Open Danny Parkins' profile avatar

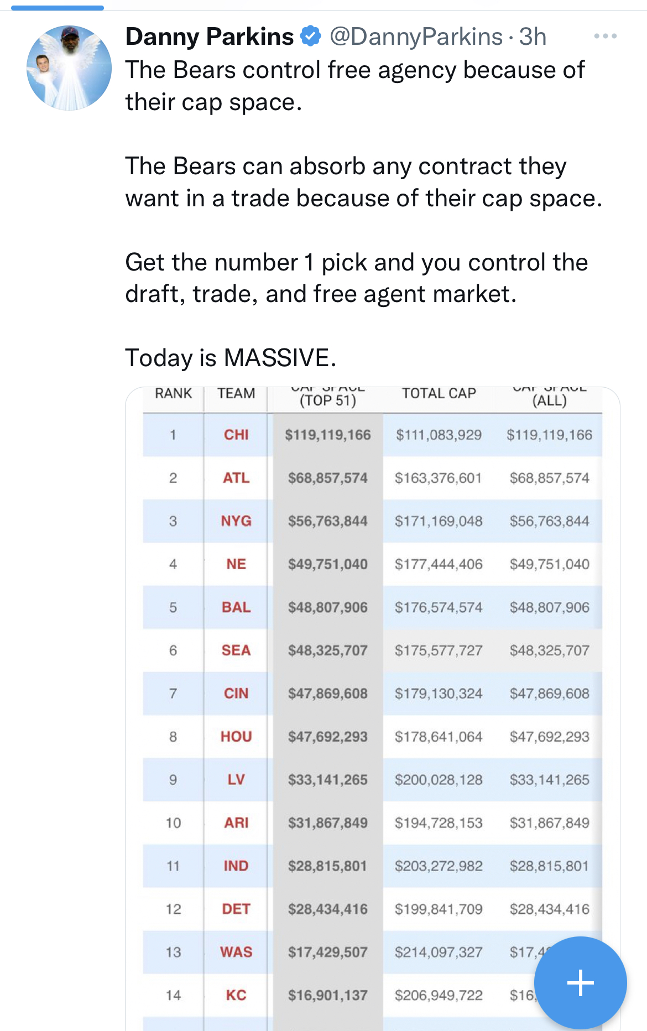pos(69,68)
